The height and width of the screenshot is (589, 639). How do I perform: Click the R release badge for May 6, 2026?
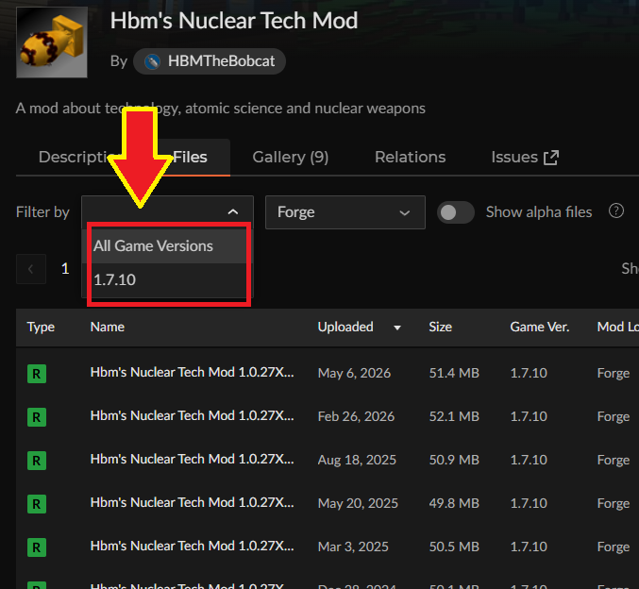tap(37, 374)
